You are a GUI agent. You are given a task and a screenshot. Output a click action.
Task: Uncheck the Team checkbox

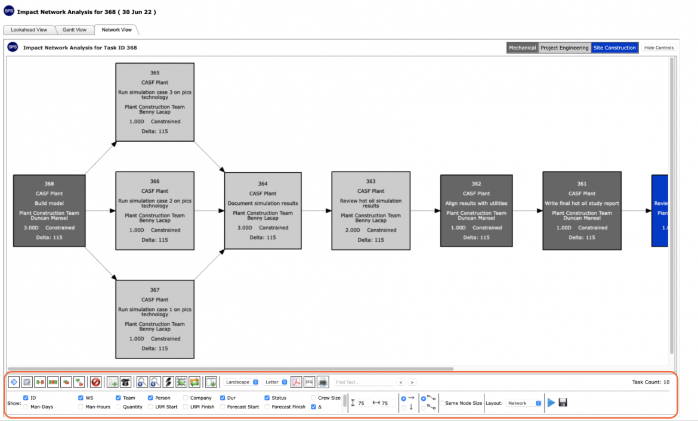click(118, 398)
